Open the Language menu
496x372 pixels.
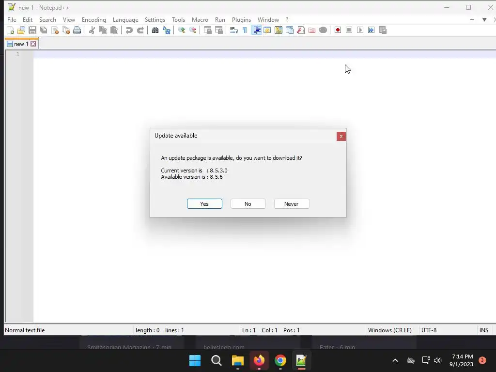pos(125,19)
